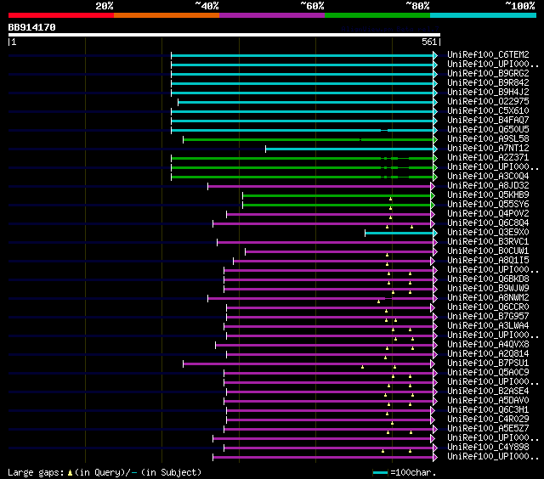The width and height of the screenshot is (544, 479).
Task: Select the UniRef100_A2Z371 label
Action: 488,158
